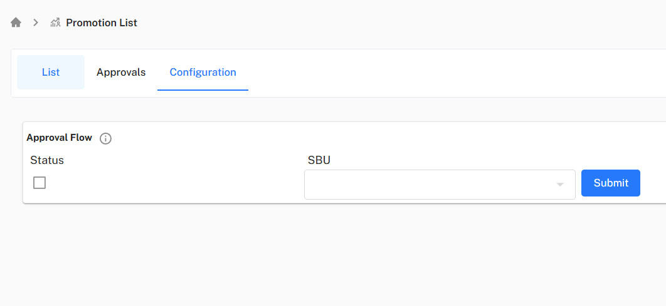Click the Approval Flow heading
This screenshot has height=306, width=666.
coord(59,138)
